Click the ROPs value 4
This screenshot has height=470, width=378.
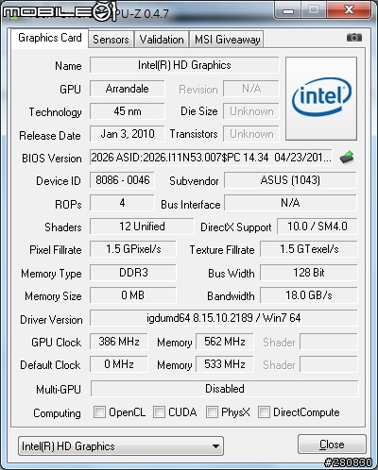point(122,203)
